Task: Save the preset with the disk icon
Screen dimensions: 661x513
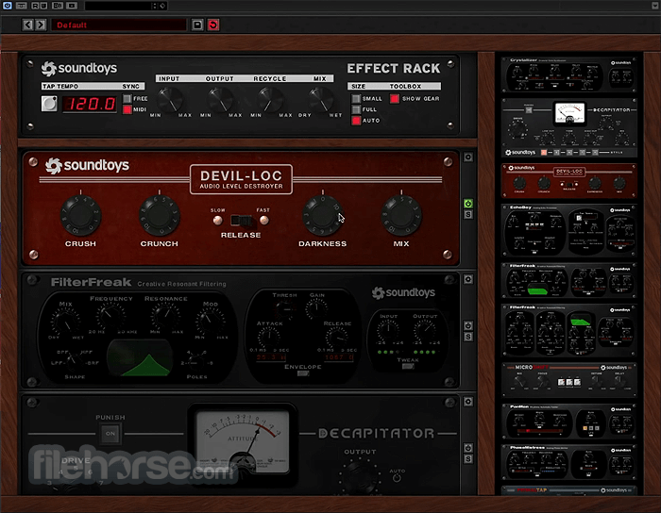Action: pyautogui.click(x=197, y=25)
